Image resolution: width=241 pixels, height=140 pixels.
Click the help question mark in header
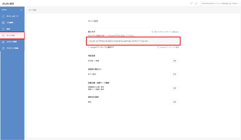click(x=196, y=3)
